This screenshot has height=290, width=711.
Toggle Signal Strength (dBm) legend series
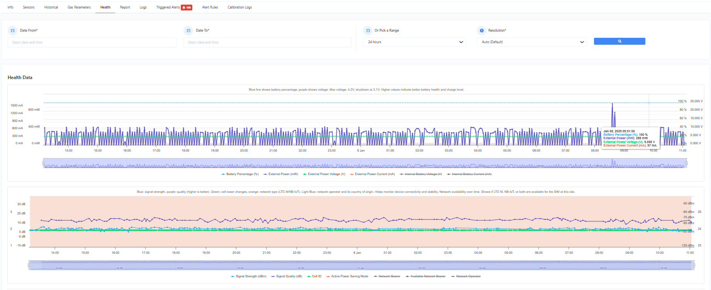pyautogui.click(x=248, y=277)
